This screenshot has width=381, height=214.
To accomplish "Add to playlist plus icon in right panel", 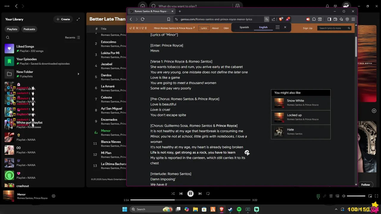I will tap(374, 111).
